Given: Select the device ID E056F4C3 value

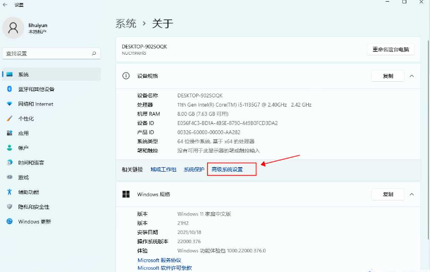Looking at the screenshot, I should coord(227,123).
